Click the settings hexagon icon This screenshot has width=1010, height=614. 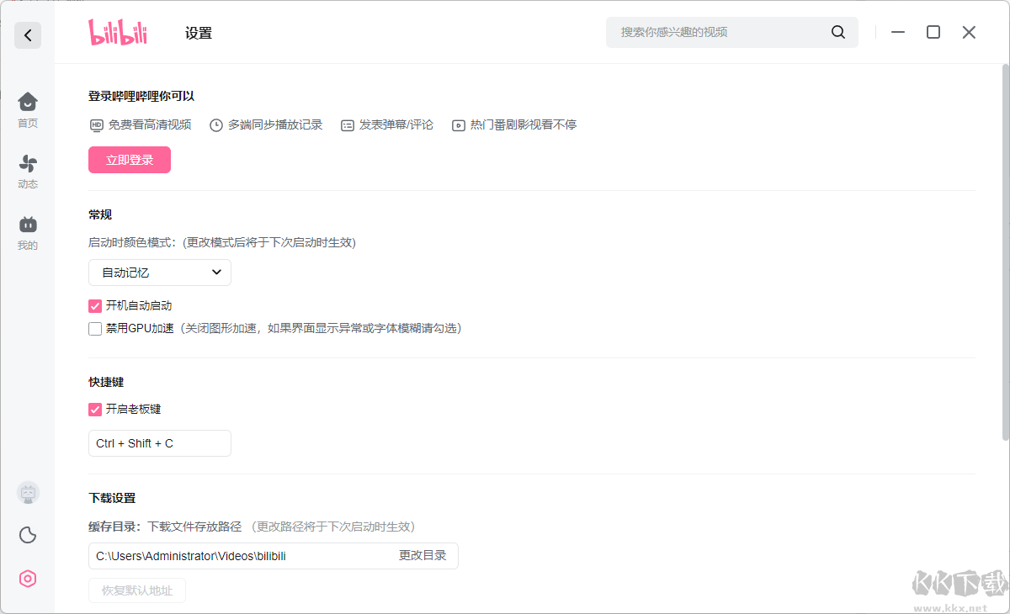click(28, 579)
